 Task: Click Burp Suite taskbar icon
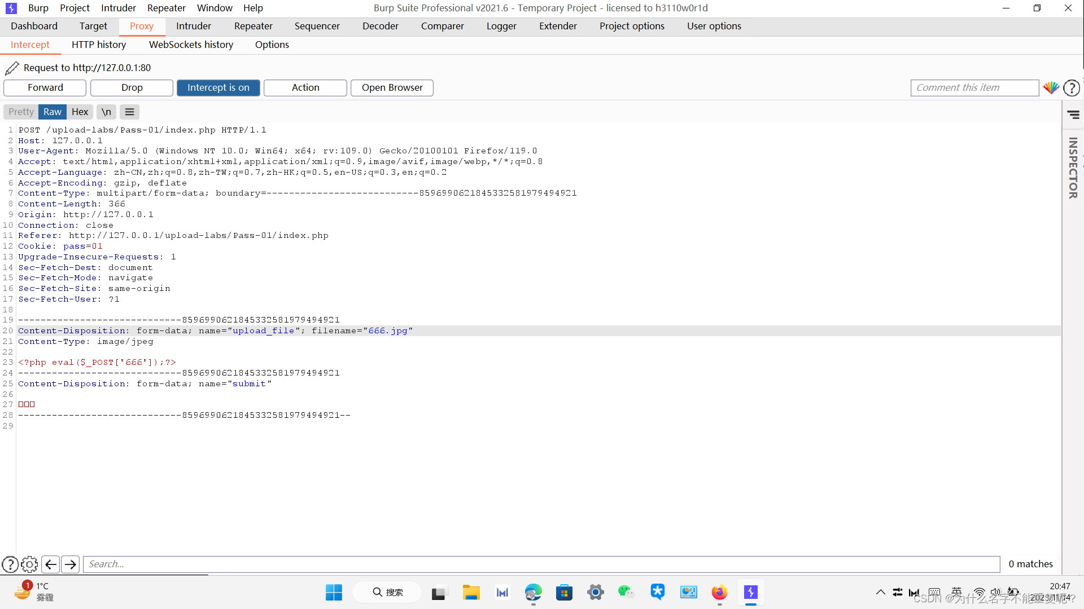pyautogui.click(x=750, y=593)
